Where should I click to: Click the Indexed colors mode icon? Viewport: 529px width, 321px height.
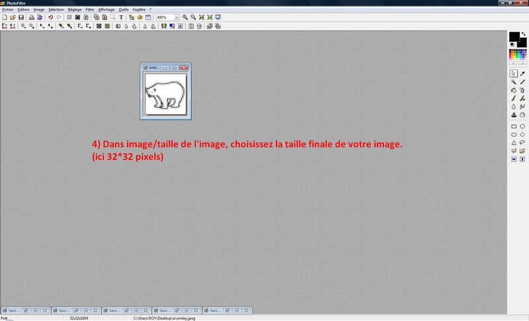77,17
